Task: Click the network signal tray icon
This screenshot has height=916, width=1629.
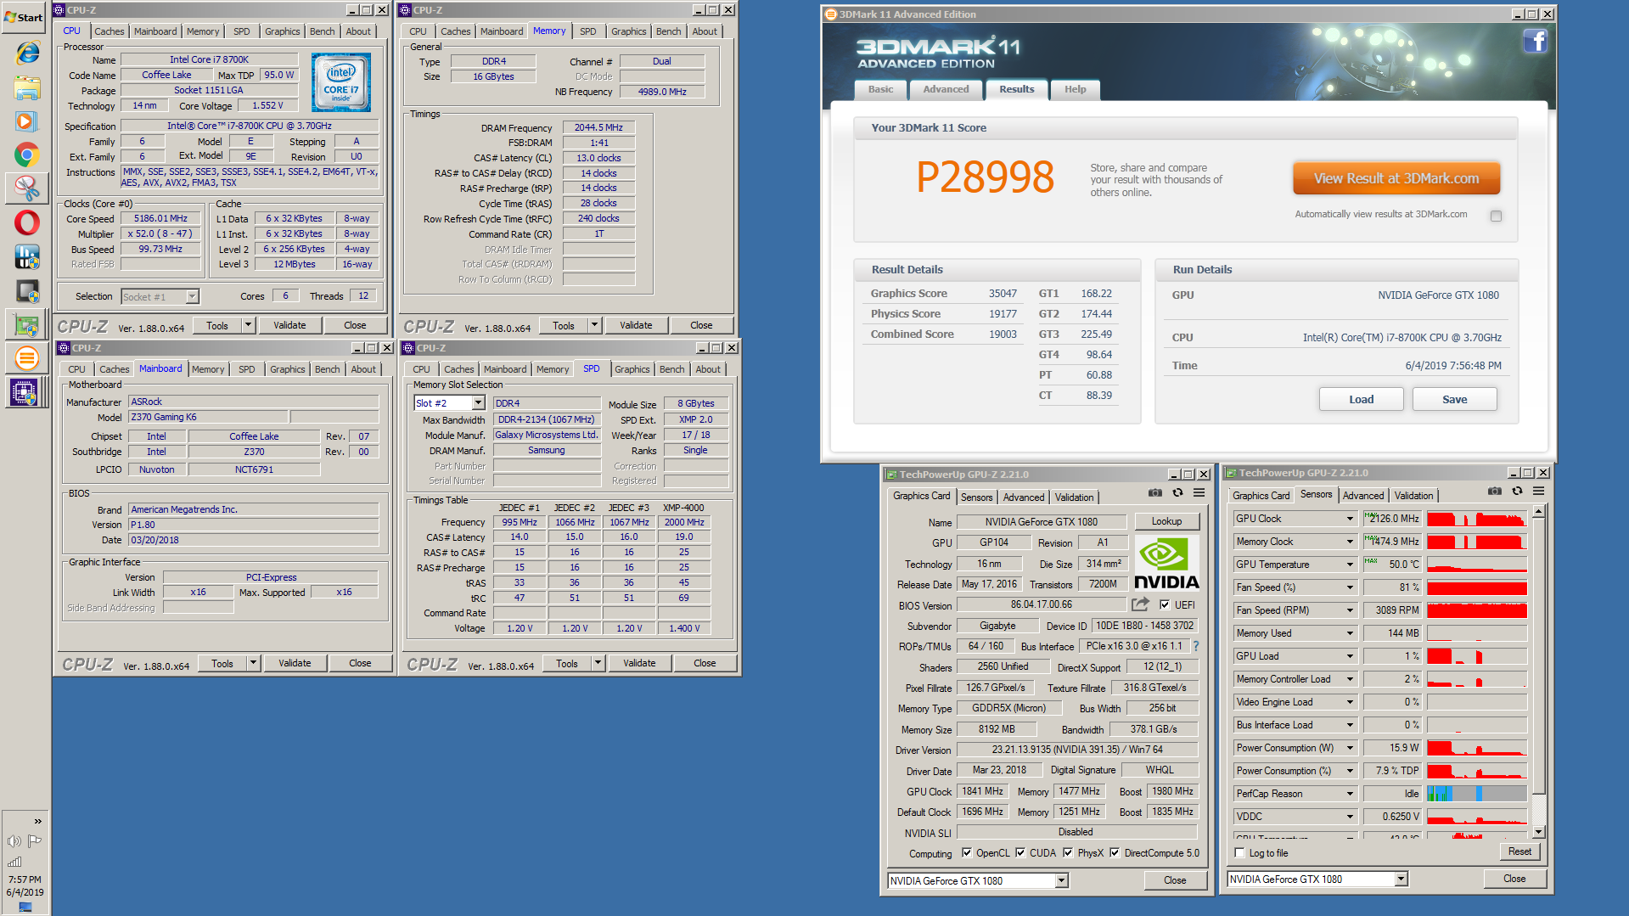Action: click(14, 862)
